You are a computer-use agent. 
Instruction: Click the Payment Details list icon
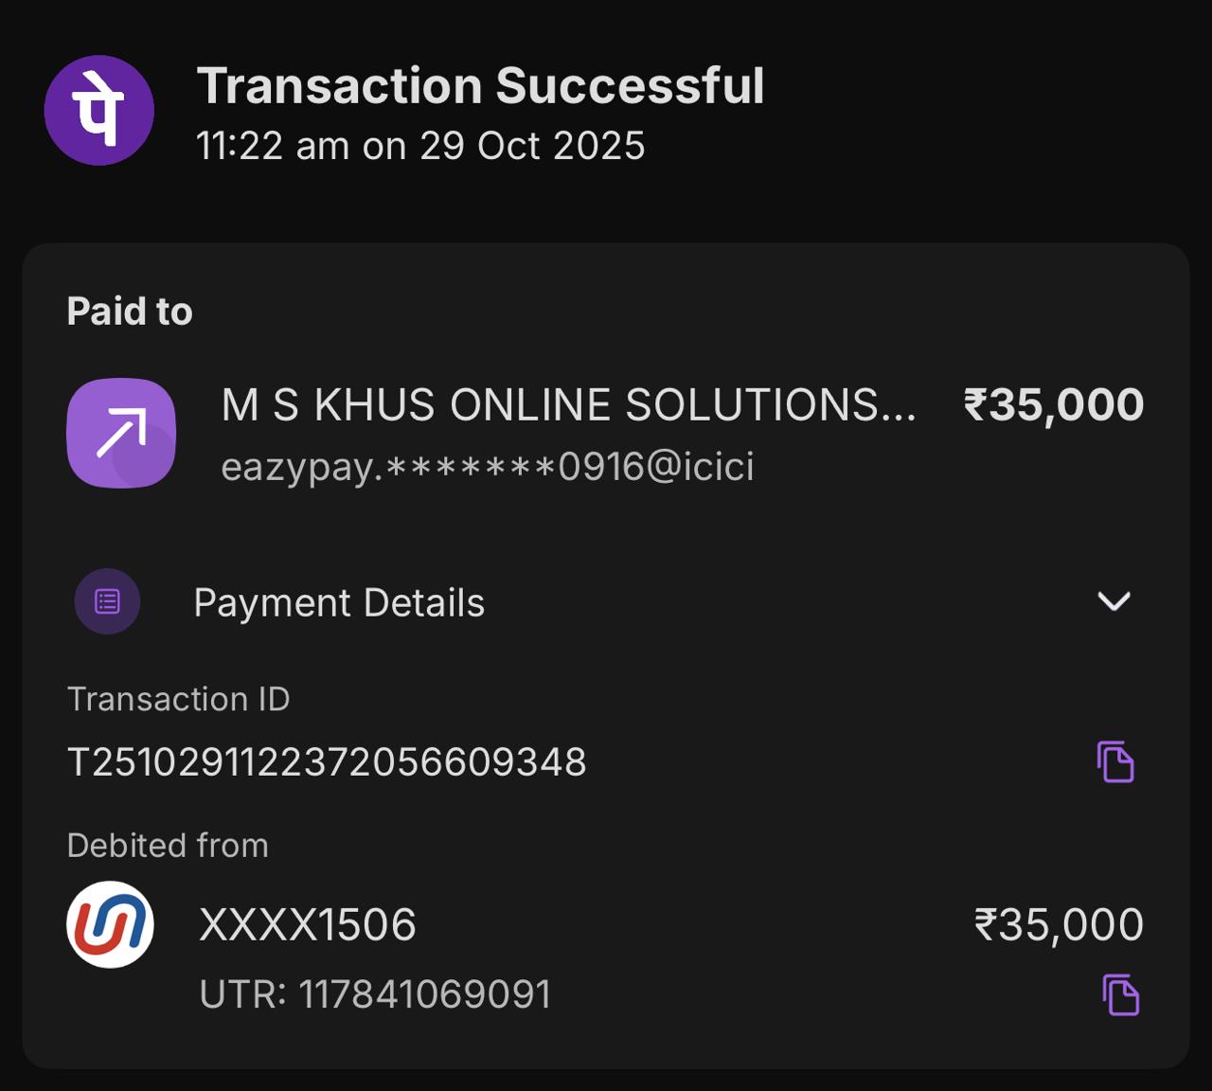107,601
